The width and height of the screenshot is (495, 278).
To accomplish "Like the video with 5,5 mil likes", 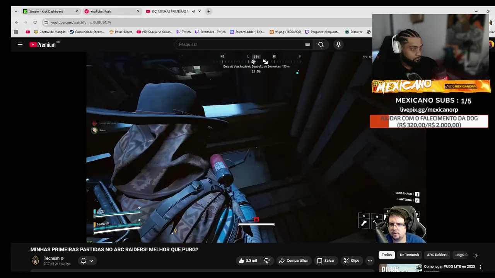I will tap(247, 261).
